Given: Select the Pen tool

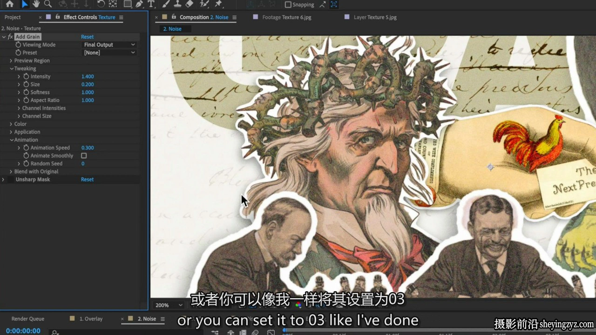Looking at the screenshot, I should [x=139, y=4].
